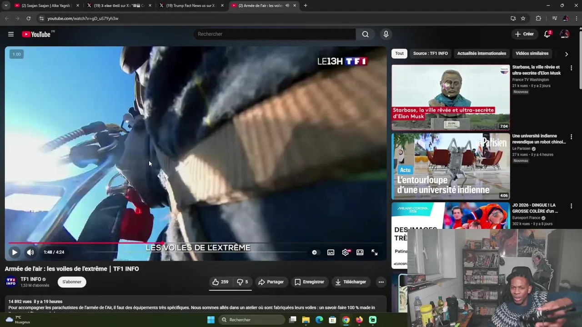Image resolution: width=582 pixels, height=327 pixels.
Task: Play the paused video
Action: (x=15, y=252)
